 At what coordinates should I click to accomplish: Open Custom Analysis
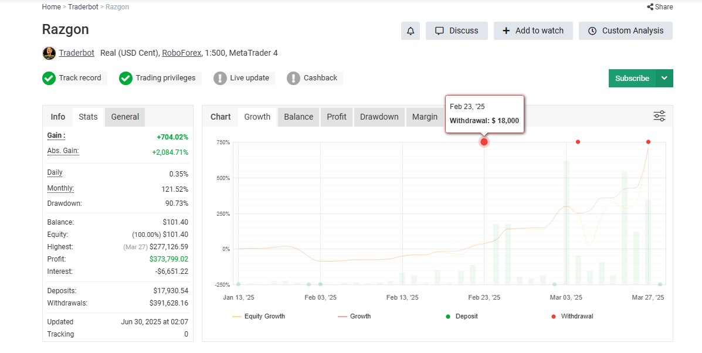coord(626,31)
